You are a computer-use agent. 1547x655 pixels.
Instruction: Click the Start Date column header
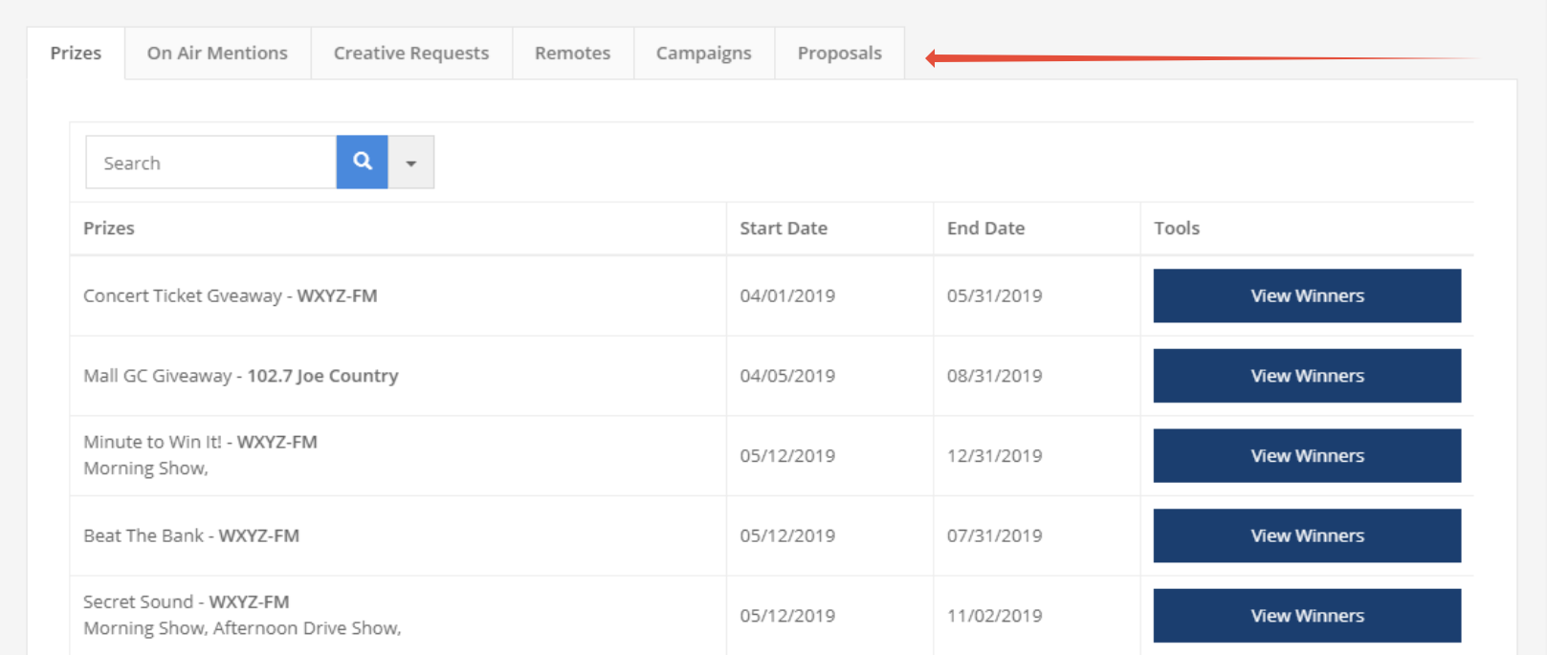coord(783,229)
